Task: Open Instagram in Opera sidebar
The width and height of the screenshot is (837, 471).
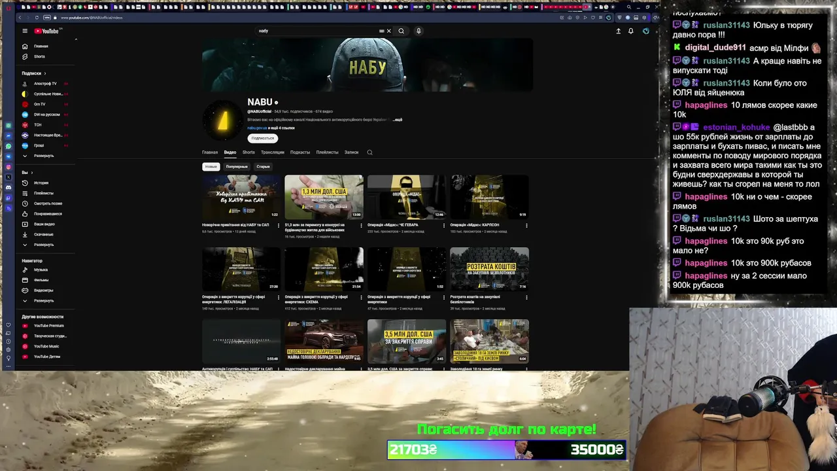Action: [x=9, y=167]
